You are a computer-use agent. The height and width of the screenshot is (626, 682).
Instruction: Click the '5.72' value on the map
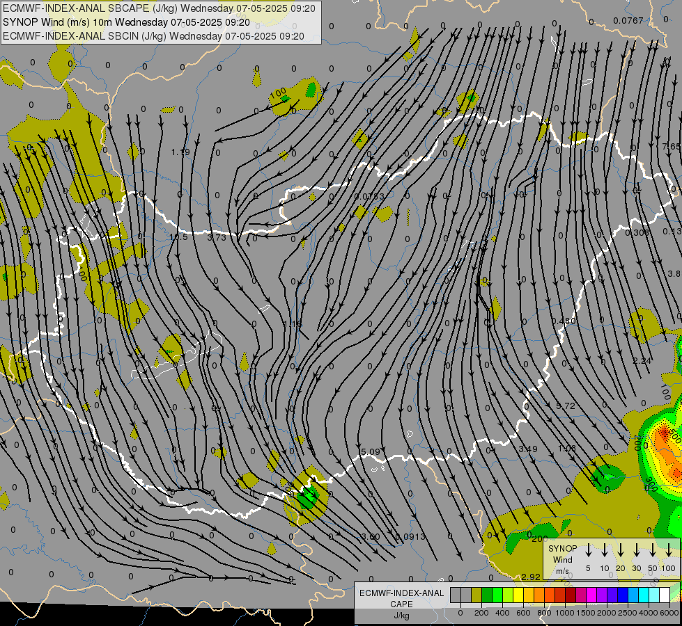coord(566,406)
